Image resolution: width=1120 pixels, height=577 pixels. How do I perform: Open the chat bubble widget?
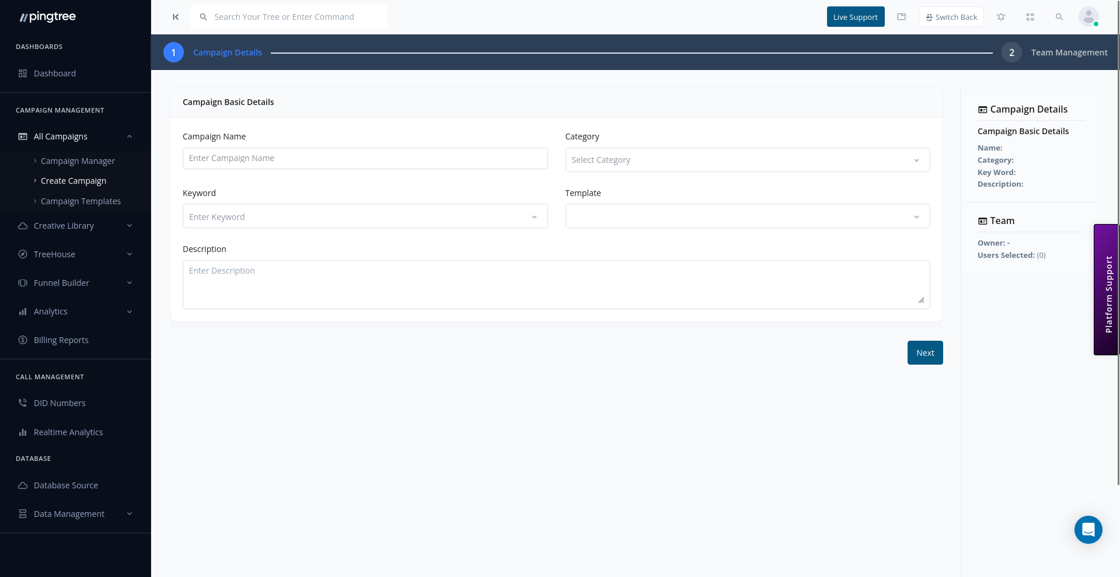coord(1088,530)
